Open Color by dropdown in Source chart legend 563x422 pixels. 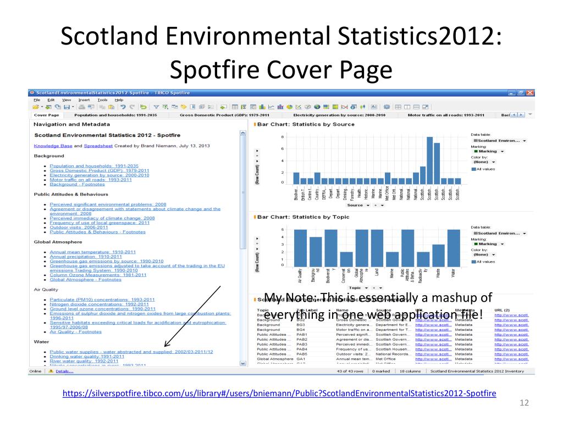494,162
